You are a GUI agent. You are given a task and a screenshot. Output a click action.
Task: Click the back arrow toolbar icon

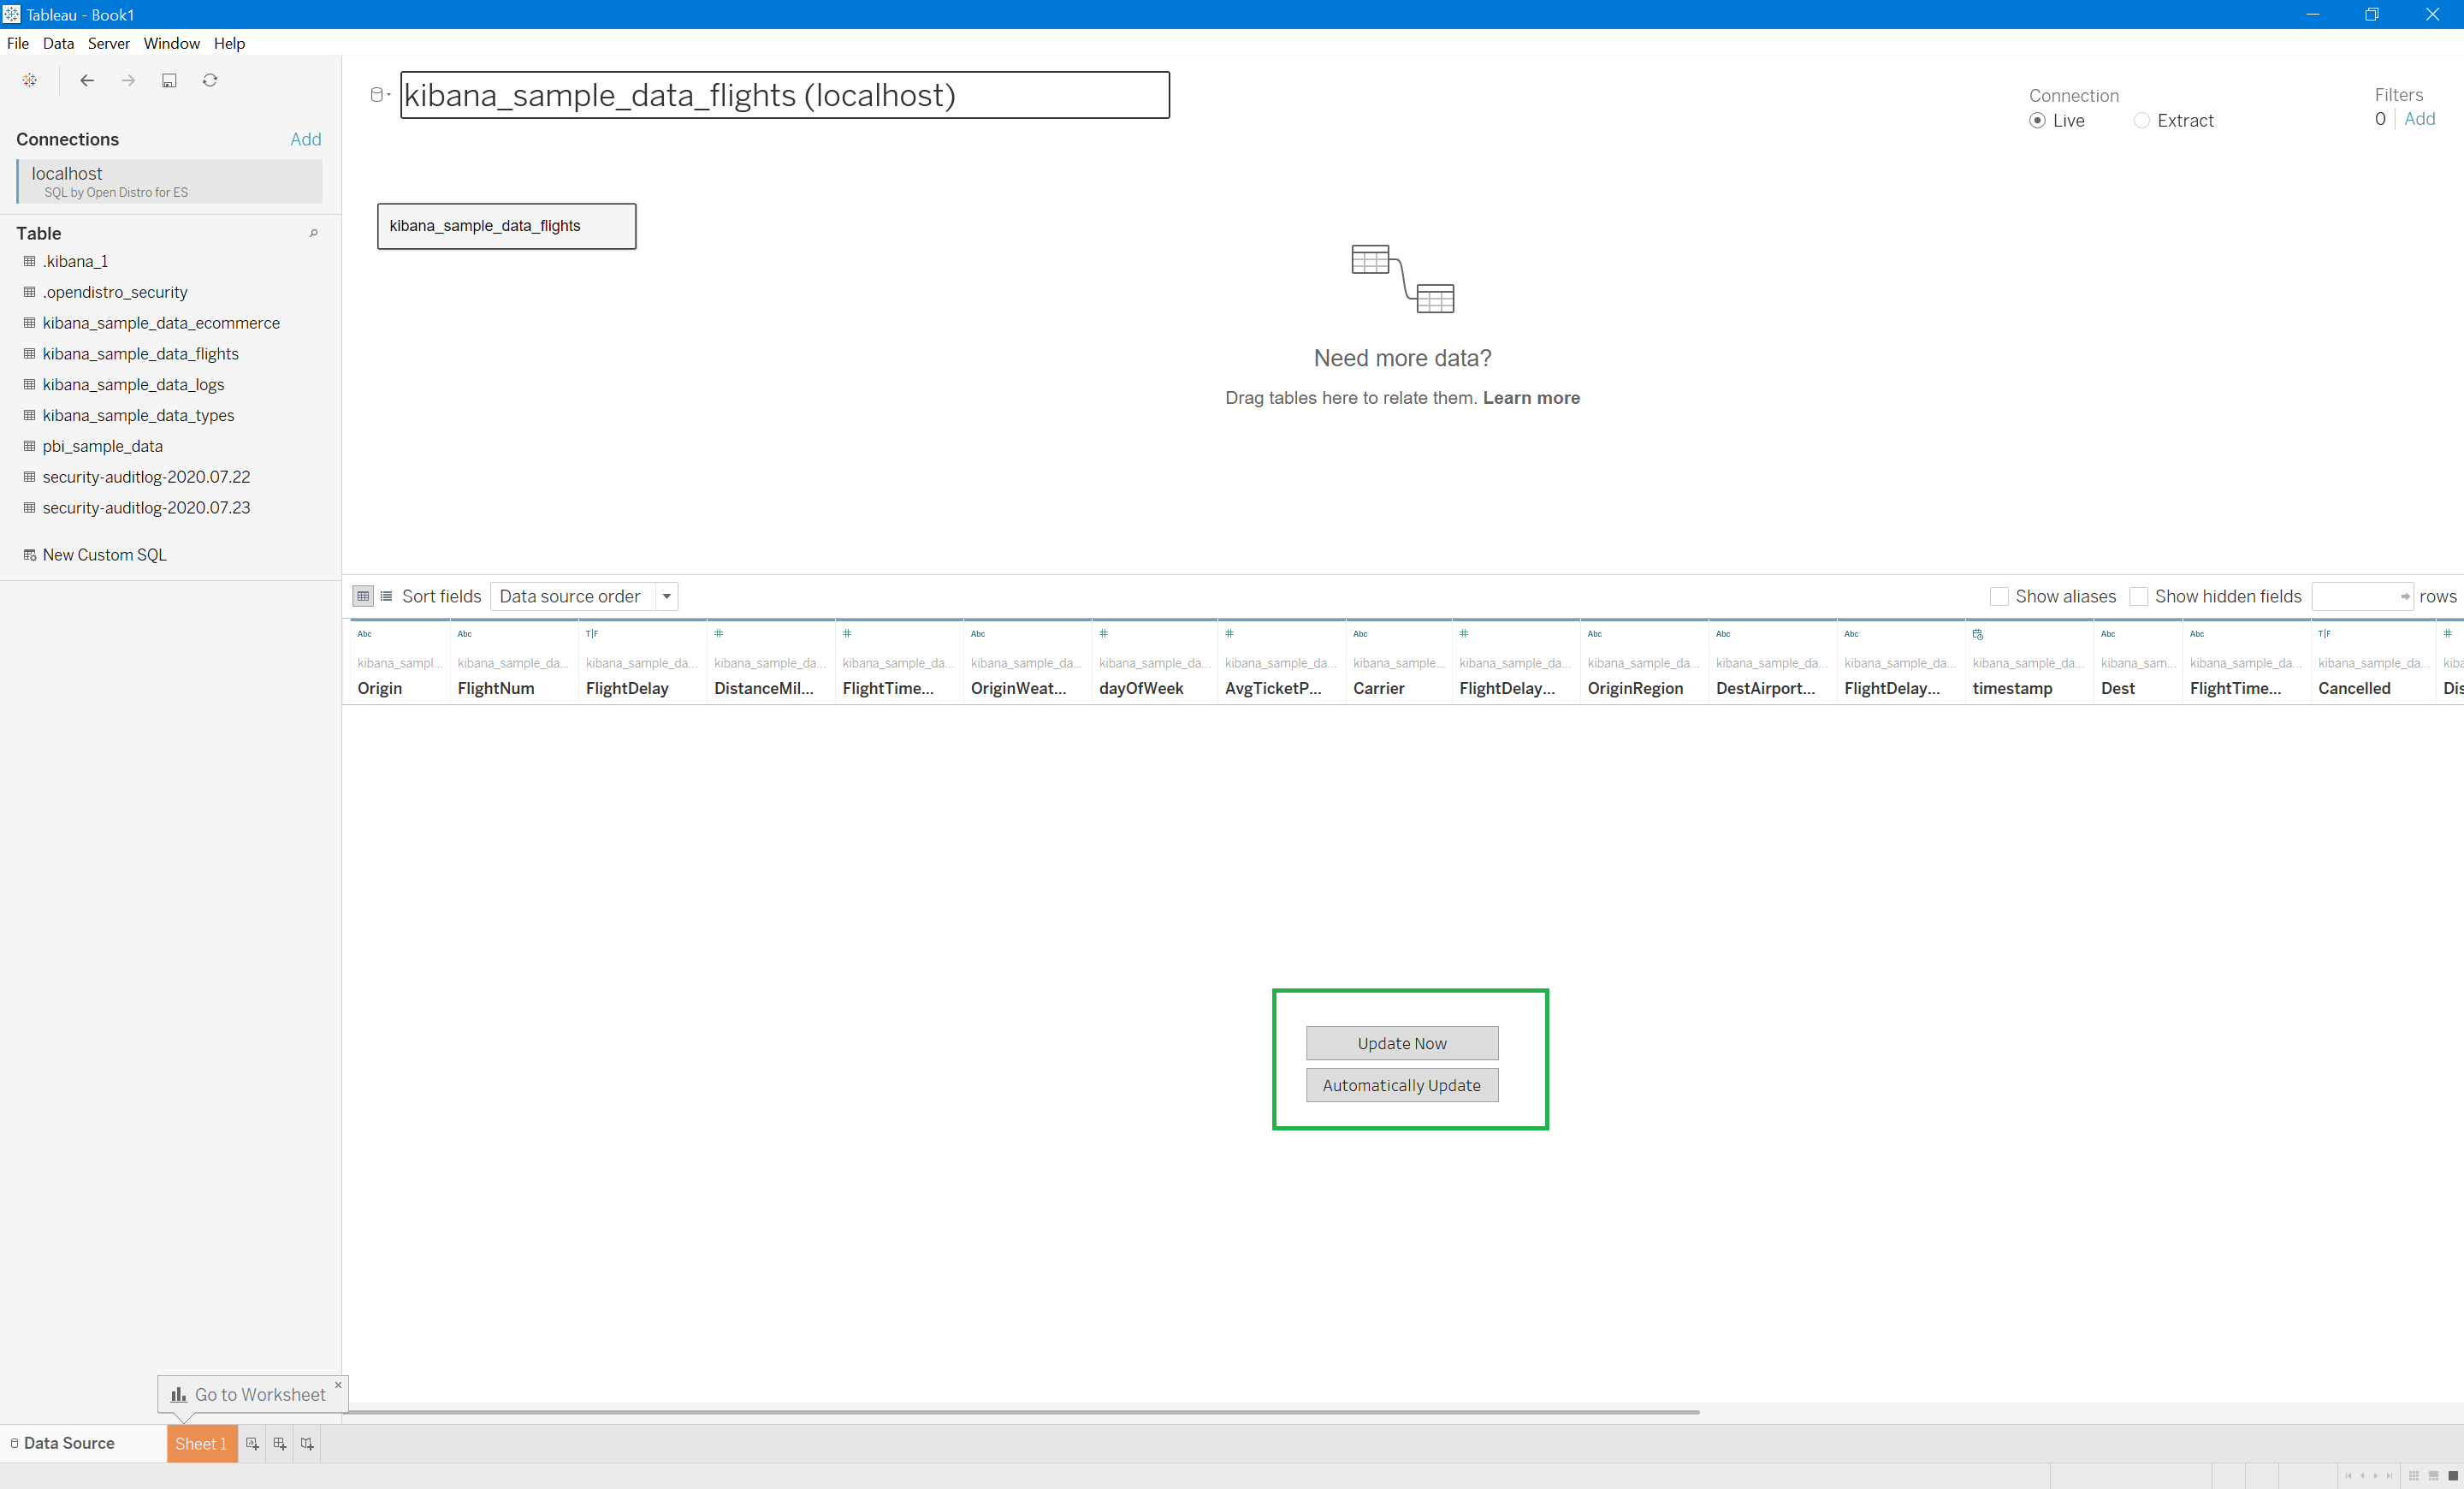87,81
